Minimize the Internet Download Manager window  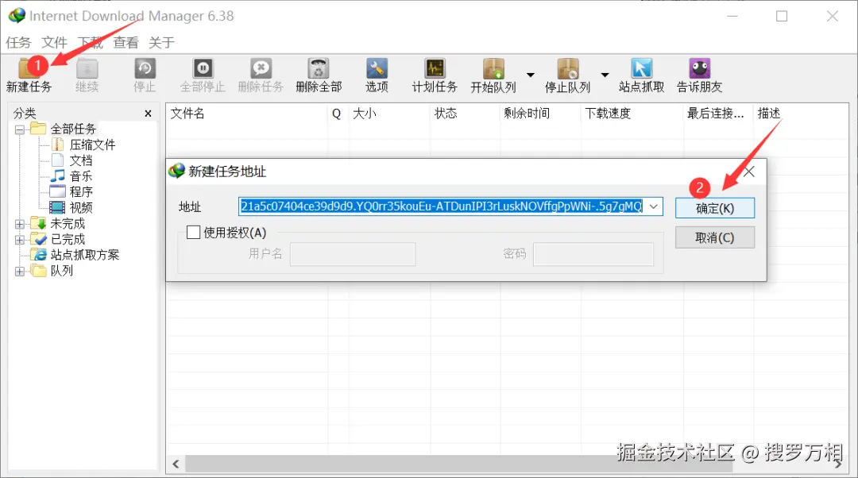click(732, 17)
